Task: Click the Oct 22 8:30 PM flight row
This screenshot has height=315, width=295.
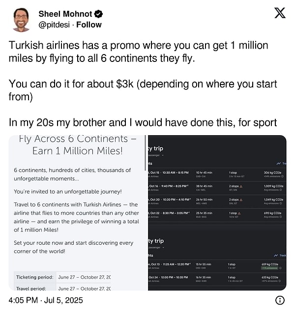Action: pos(217,215)
